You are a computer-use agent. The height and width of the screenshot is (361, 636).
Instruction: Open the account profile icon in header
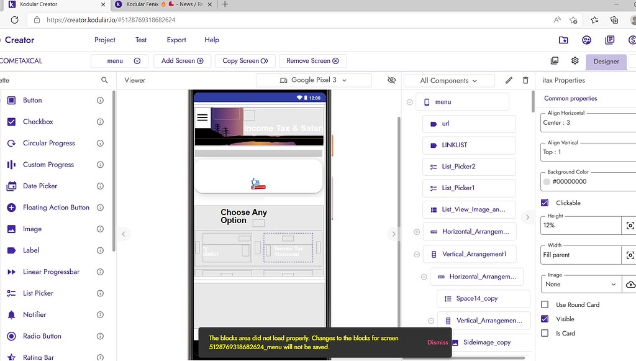point(586,40)
